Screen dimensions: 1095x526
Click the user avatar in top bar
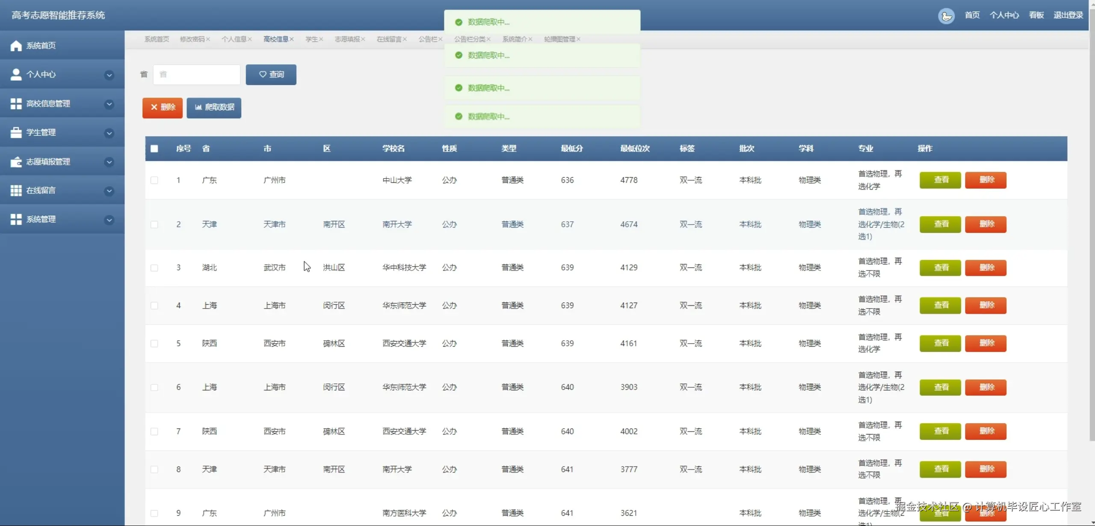[x=946, y=16]
